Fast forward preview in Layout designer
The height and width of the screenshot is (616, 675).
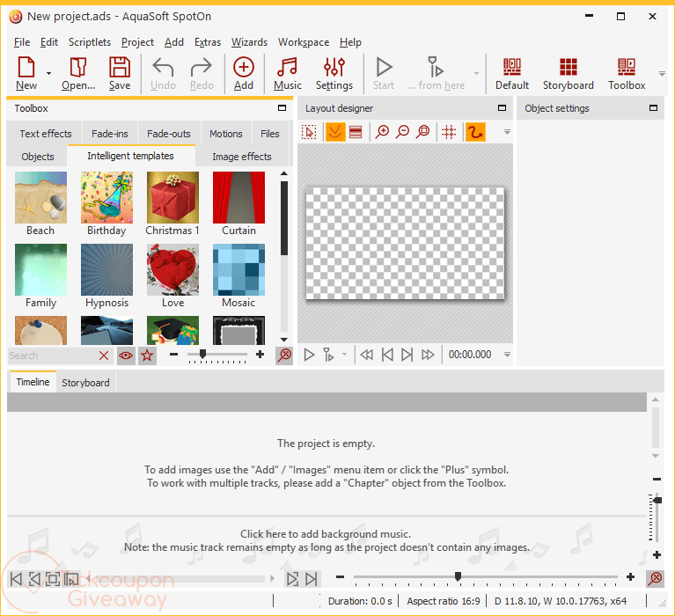428,355
